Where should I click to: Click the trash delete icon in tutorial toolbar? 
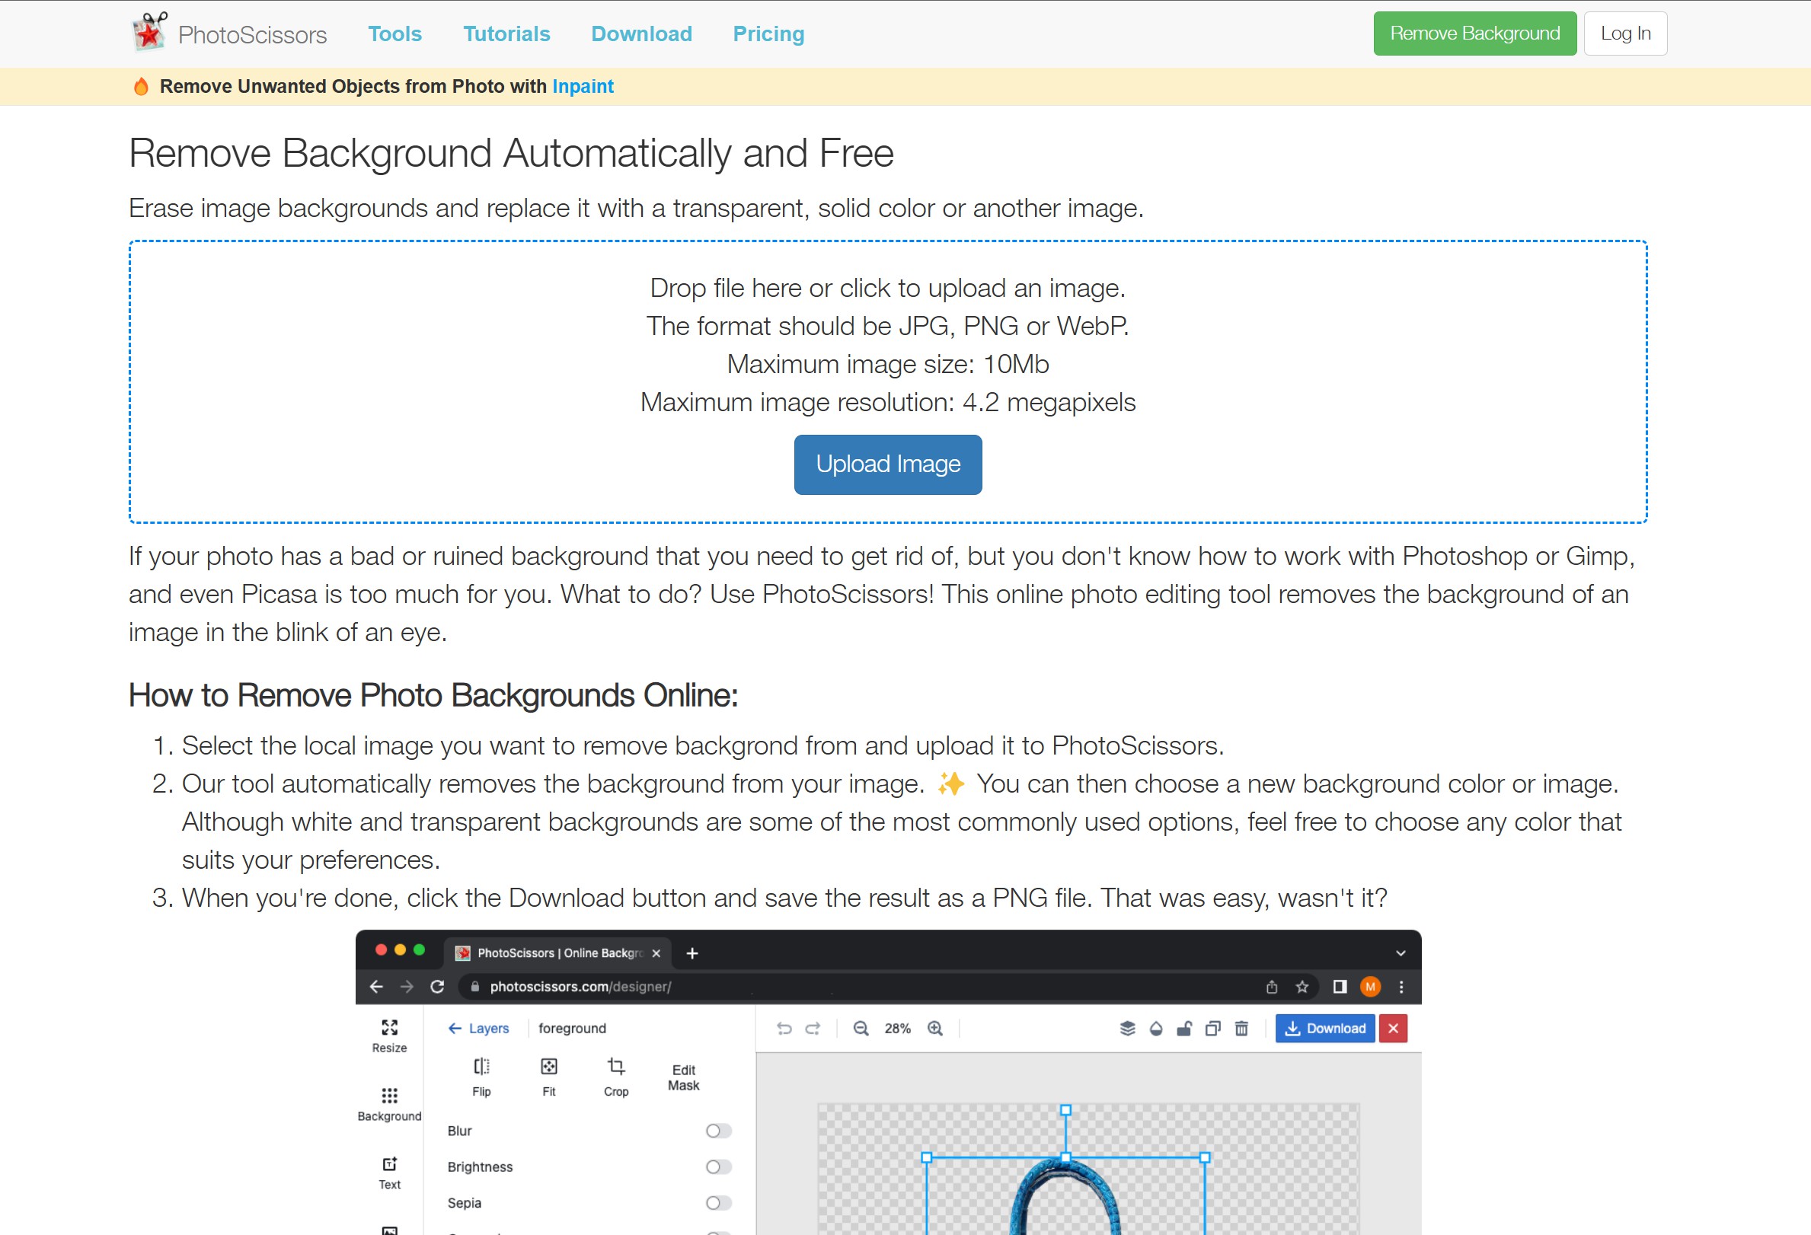1241,1029
